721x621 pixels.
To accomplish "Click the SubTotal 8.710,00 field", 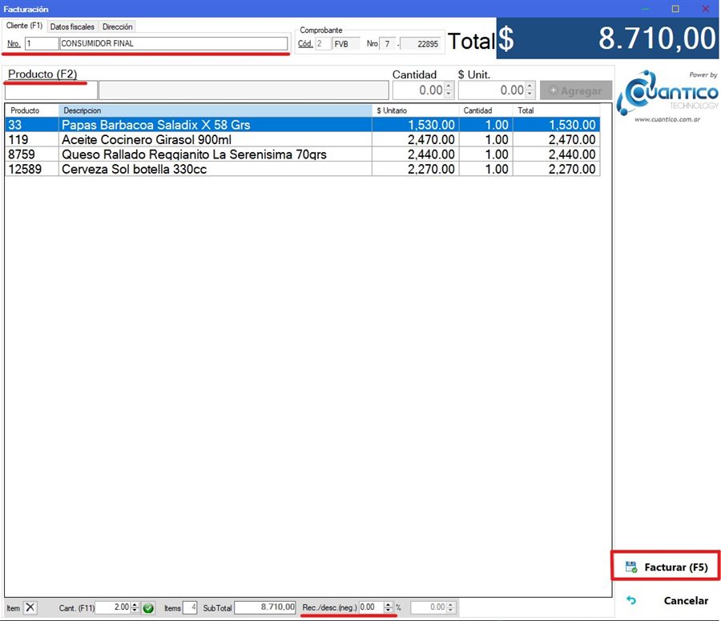I will click(x=265, y=607).
